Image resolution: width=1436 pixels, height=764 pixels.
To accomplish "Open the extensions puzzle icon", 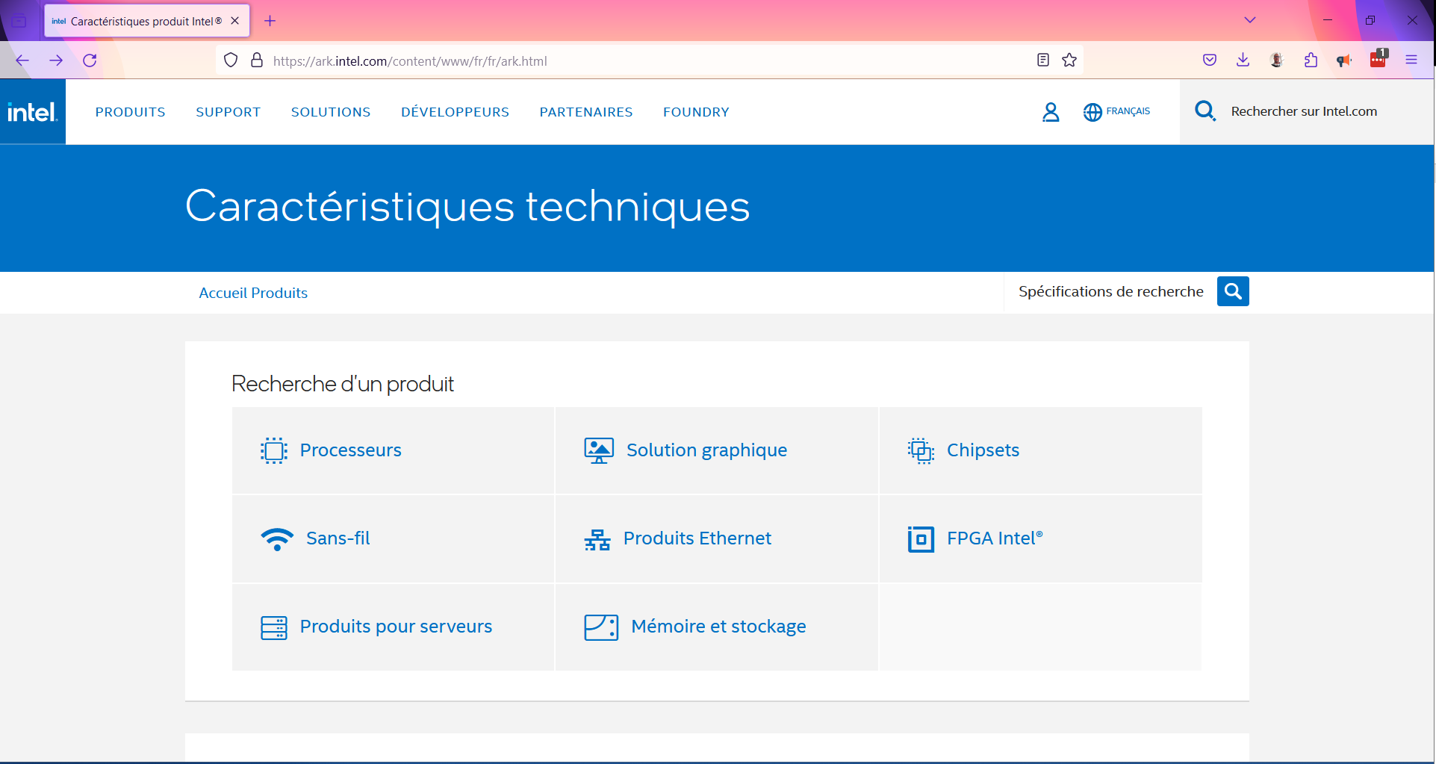I will point(1311,60).
